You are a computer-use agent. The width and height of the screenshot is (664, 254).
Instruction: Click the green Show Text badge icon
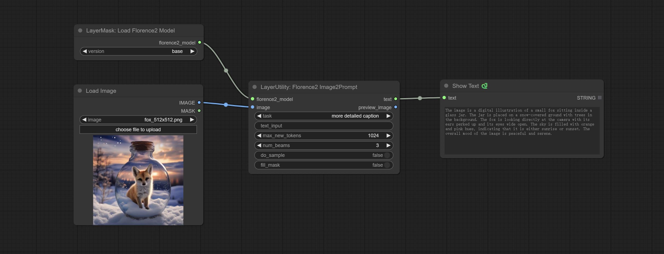click(484, 86)
